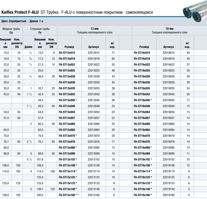
Task: Click the "19 мм" thickness header
Action: pyautogui.click(x=169, y=29)
